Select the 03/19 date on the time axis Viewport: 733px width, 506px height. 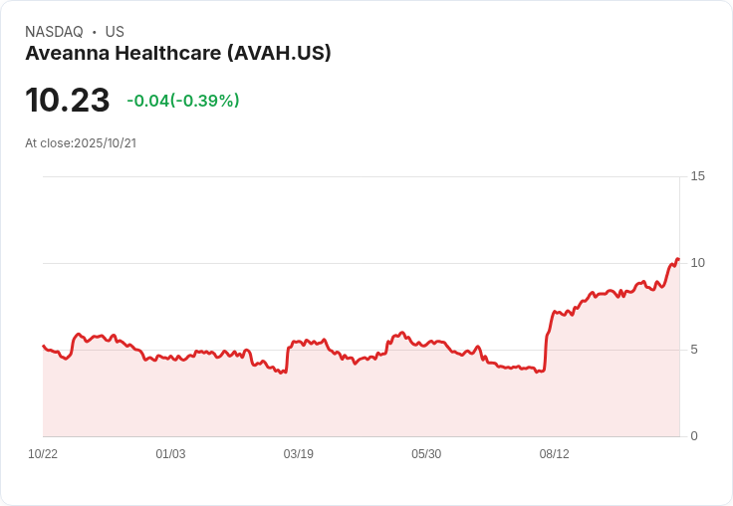point(298,454)
